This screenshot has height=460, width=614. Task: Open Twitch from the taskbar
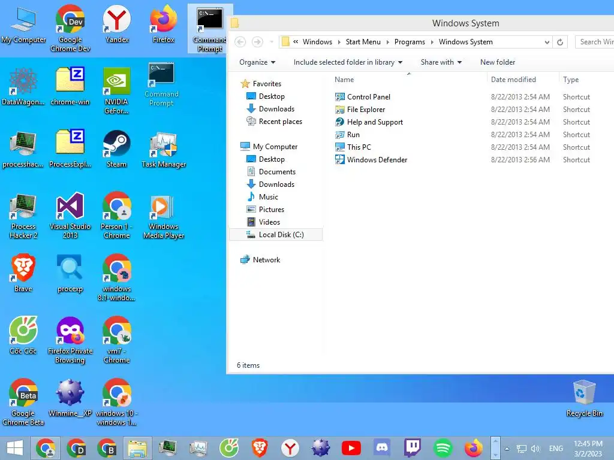413,448
